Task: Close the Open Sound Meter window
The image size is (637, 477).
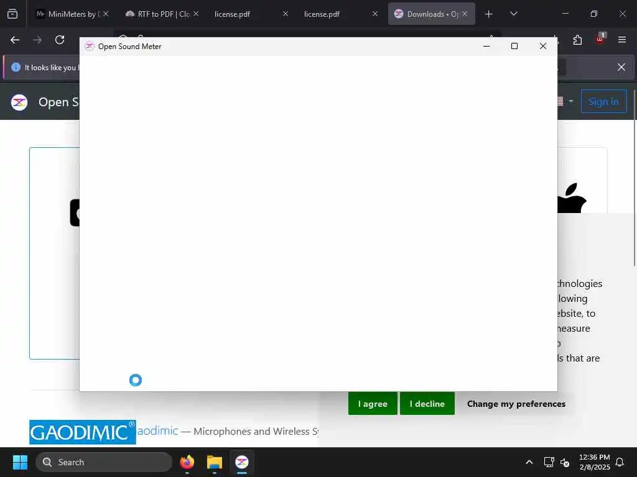Action: point(542,46)
